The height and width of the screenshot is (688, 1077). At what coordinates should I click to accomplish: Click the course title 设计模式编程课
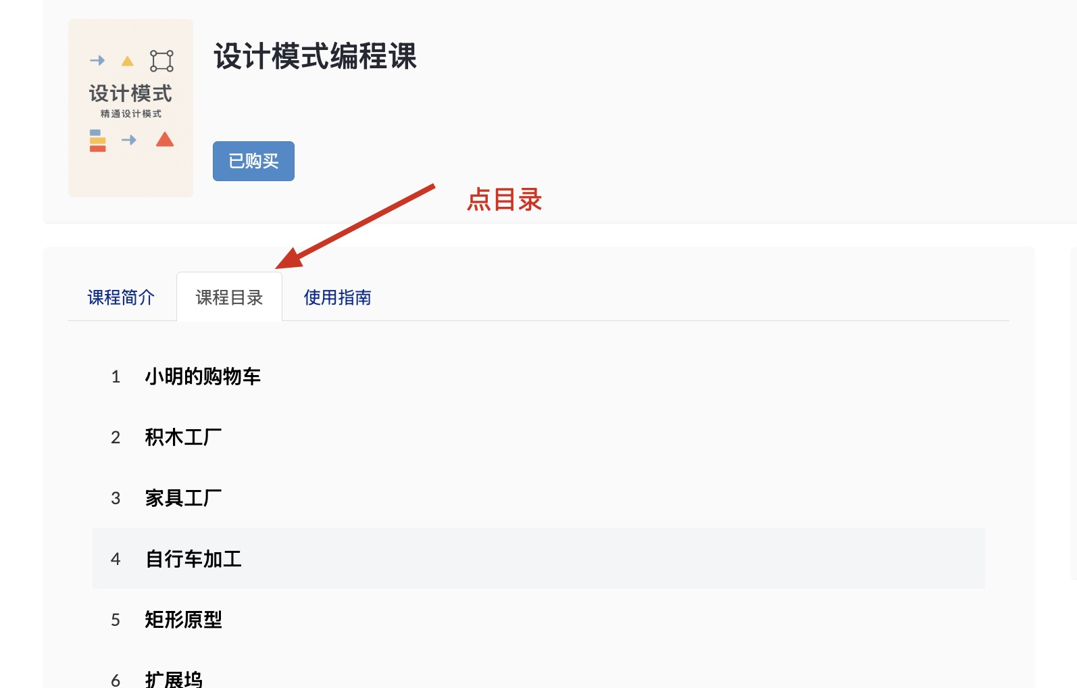tap(315, 56)
